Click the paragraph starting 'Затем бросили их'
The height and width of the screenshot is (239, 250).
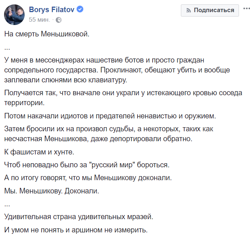pos(109,134)
